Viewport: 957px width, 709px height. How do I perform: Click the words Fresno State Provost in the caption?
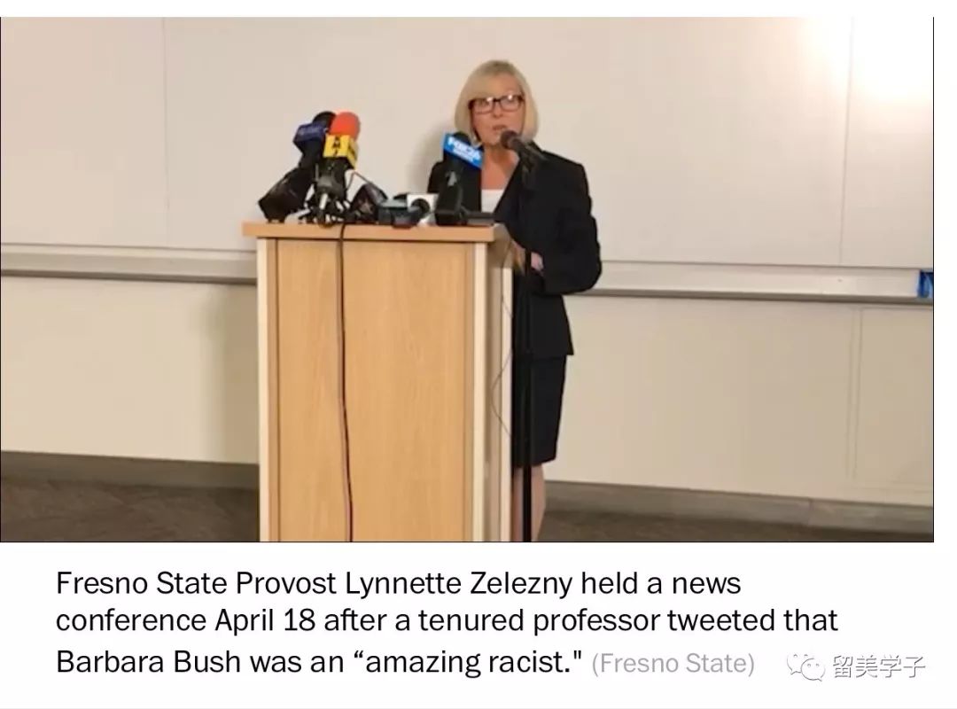(195, 583)
